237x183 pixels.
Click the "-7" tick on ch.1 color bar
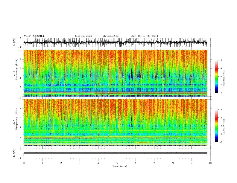tap(221, 93)
